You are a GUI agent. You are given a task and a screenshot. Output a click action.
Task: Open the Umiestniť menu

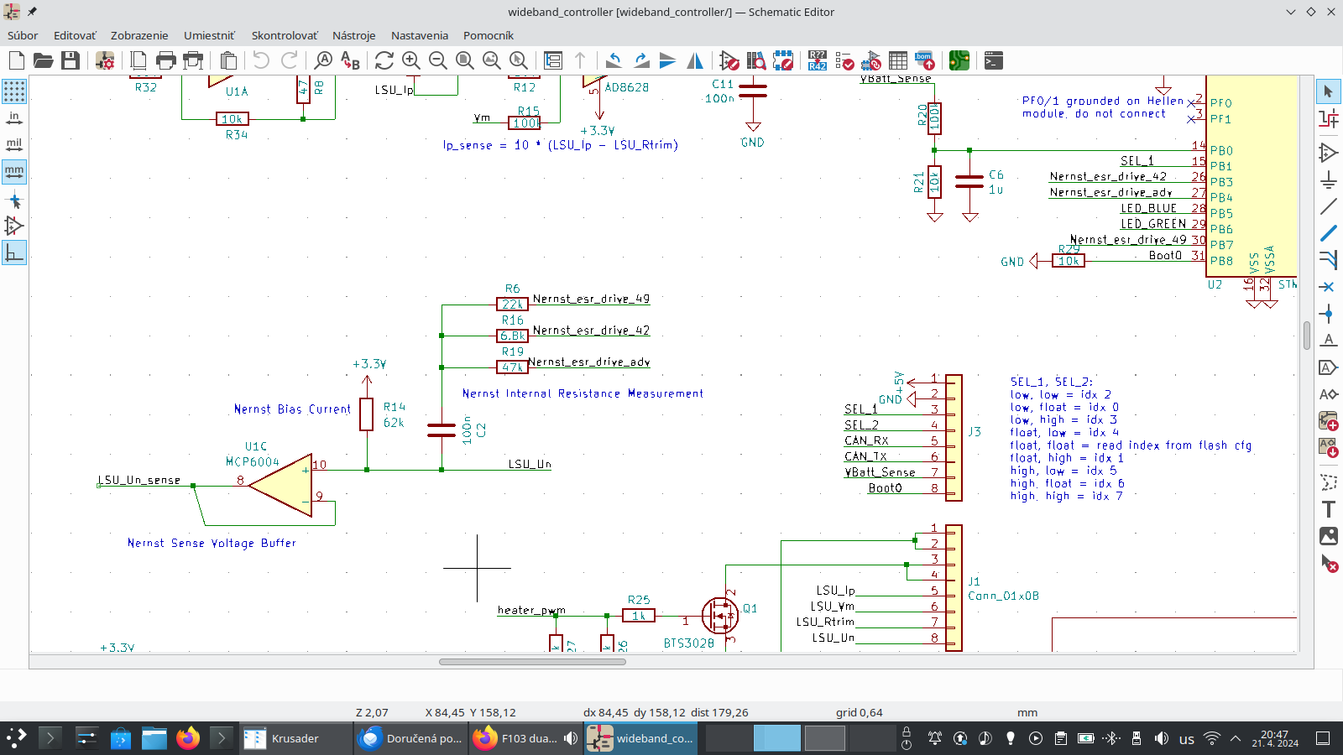click(209, 35)
